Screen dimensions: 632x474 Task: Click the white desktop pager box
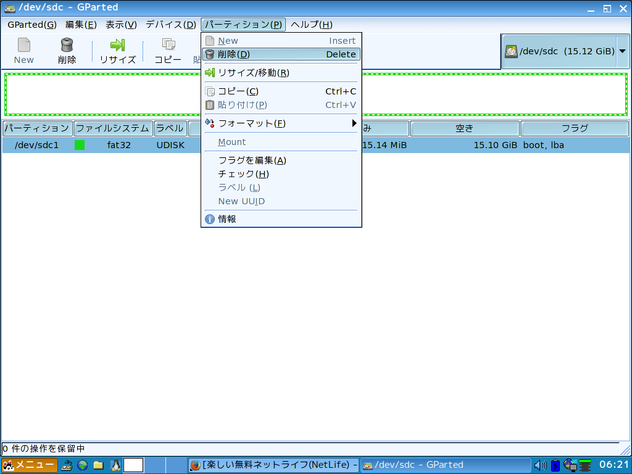pos(133,465)
